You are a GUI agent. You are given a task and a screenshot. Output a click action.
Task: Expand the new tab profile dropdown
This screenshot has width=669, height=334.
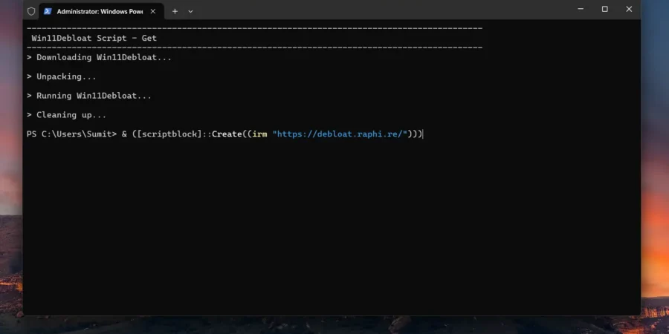click(x=191, y=11)
